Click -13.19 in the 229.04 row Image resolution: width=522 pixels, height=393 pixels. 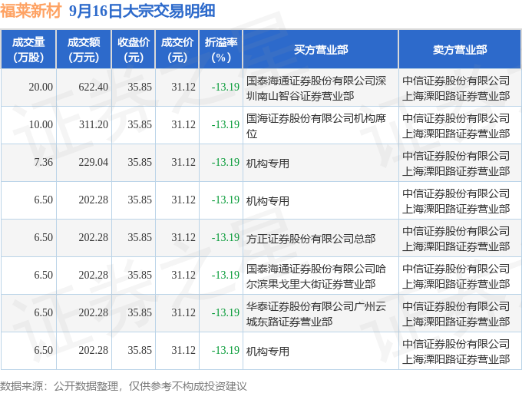[x=226, y=163]
